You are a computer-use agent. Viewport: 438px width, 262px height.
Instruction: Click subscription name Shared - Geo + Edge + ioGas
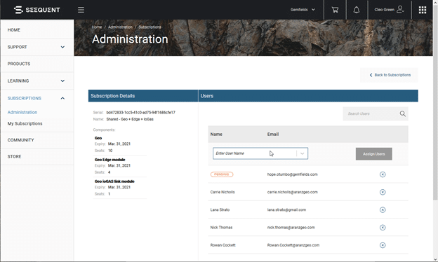130,119
